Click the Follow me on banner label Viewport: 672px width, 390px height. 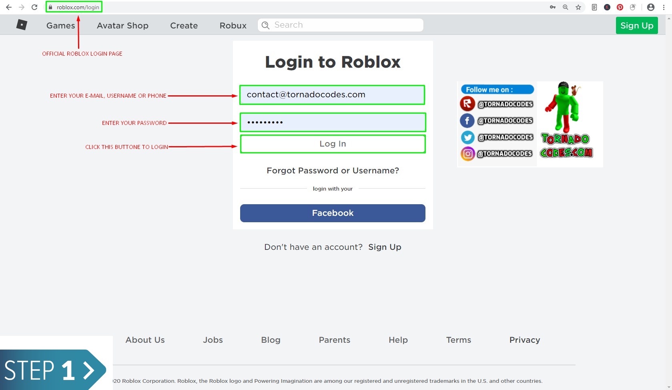pos(497,89)
